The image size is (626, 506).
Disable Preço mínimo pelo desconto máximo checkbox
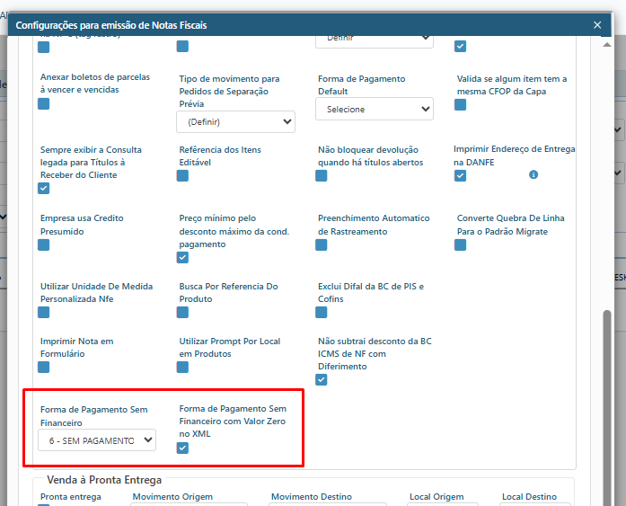click(x=183, y=258)
